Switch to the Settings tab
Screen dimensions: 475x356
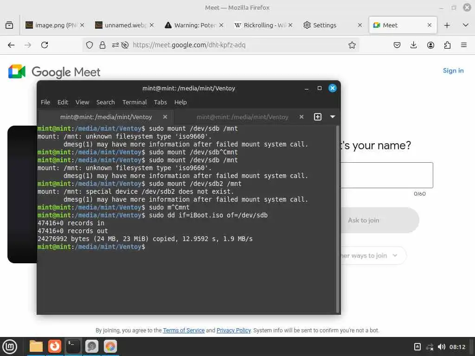click(x=333, y=25)
